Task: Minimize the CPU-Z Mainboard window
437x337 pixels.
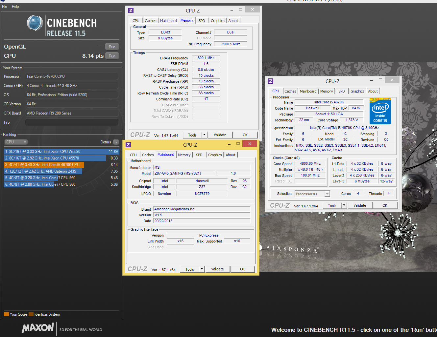Action: [230, 144]
